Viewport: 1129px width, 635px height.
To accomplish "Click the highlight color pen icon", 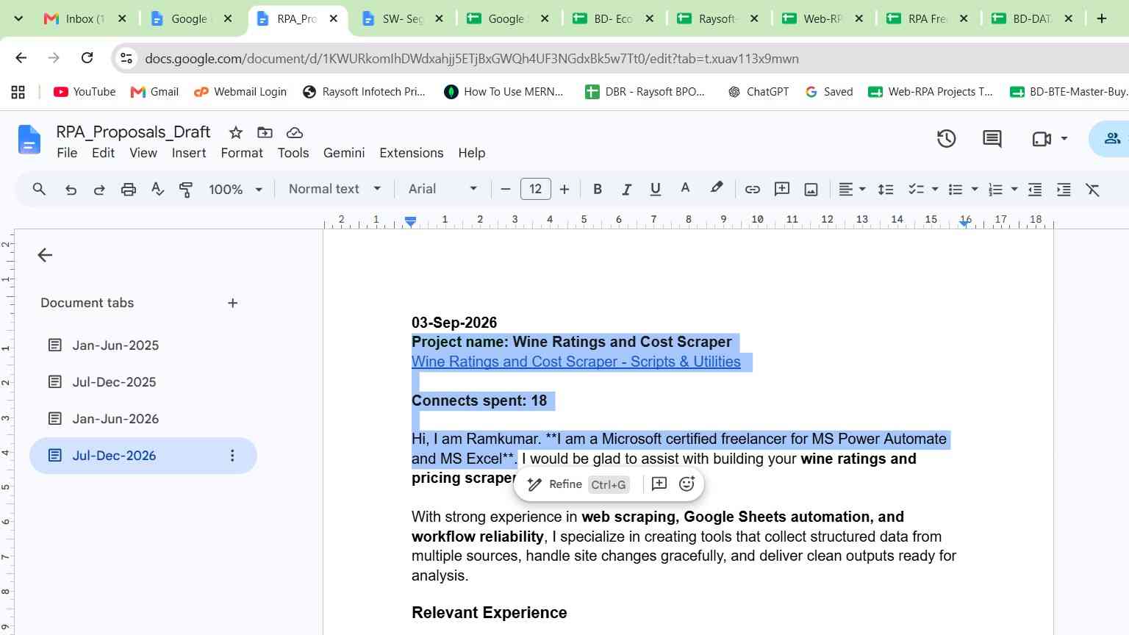I will (716, 188).
